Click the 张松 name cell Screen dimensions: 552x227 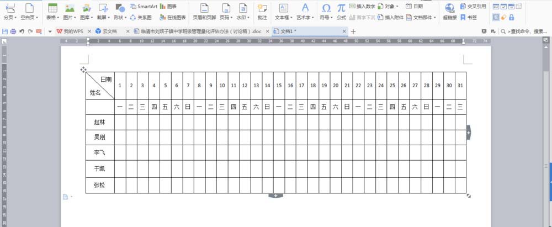(x=100, y=185)
